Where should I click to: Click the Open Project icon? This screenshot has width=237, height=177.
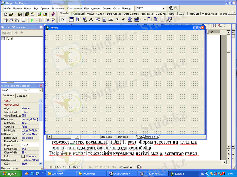click(32, 14)
